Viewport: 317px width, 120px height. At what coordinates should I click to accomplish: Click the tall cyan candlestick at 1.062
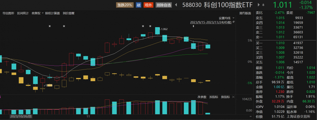pyautogui.click(x=158, y=31)
